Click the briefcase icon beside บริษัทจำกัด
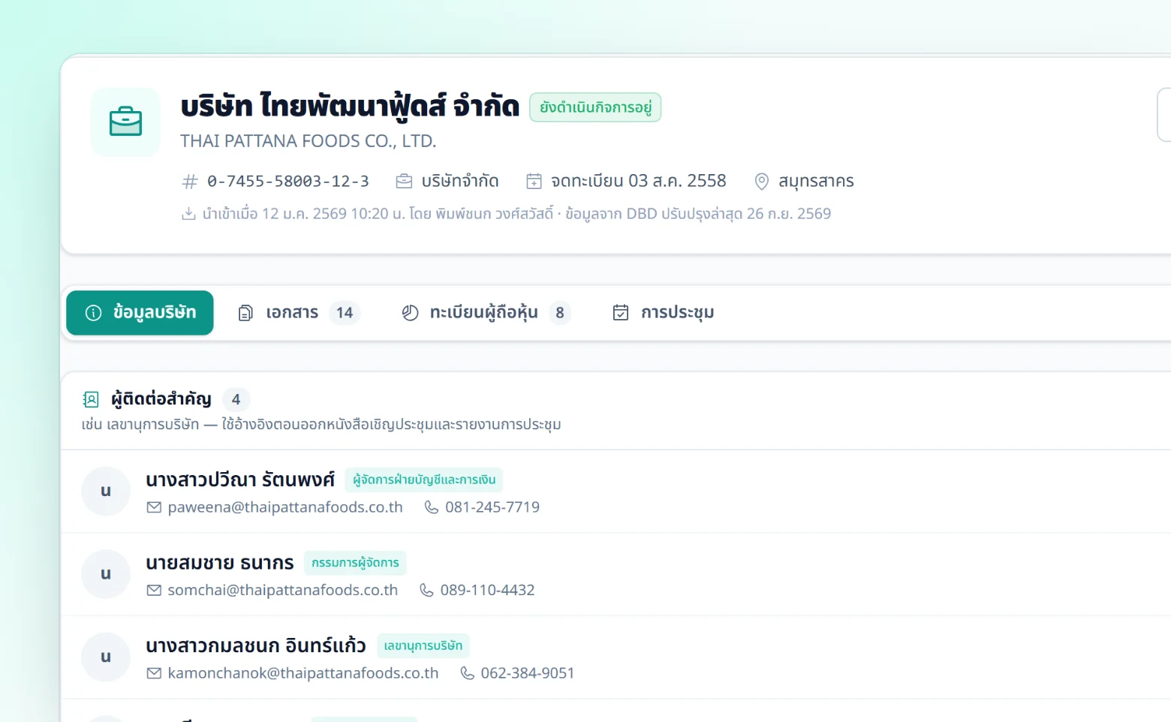This screenshot has height=722, width=1171. tap(404, 182)
